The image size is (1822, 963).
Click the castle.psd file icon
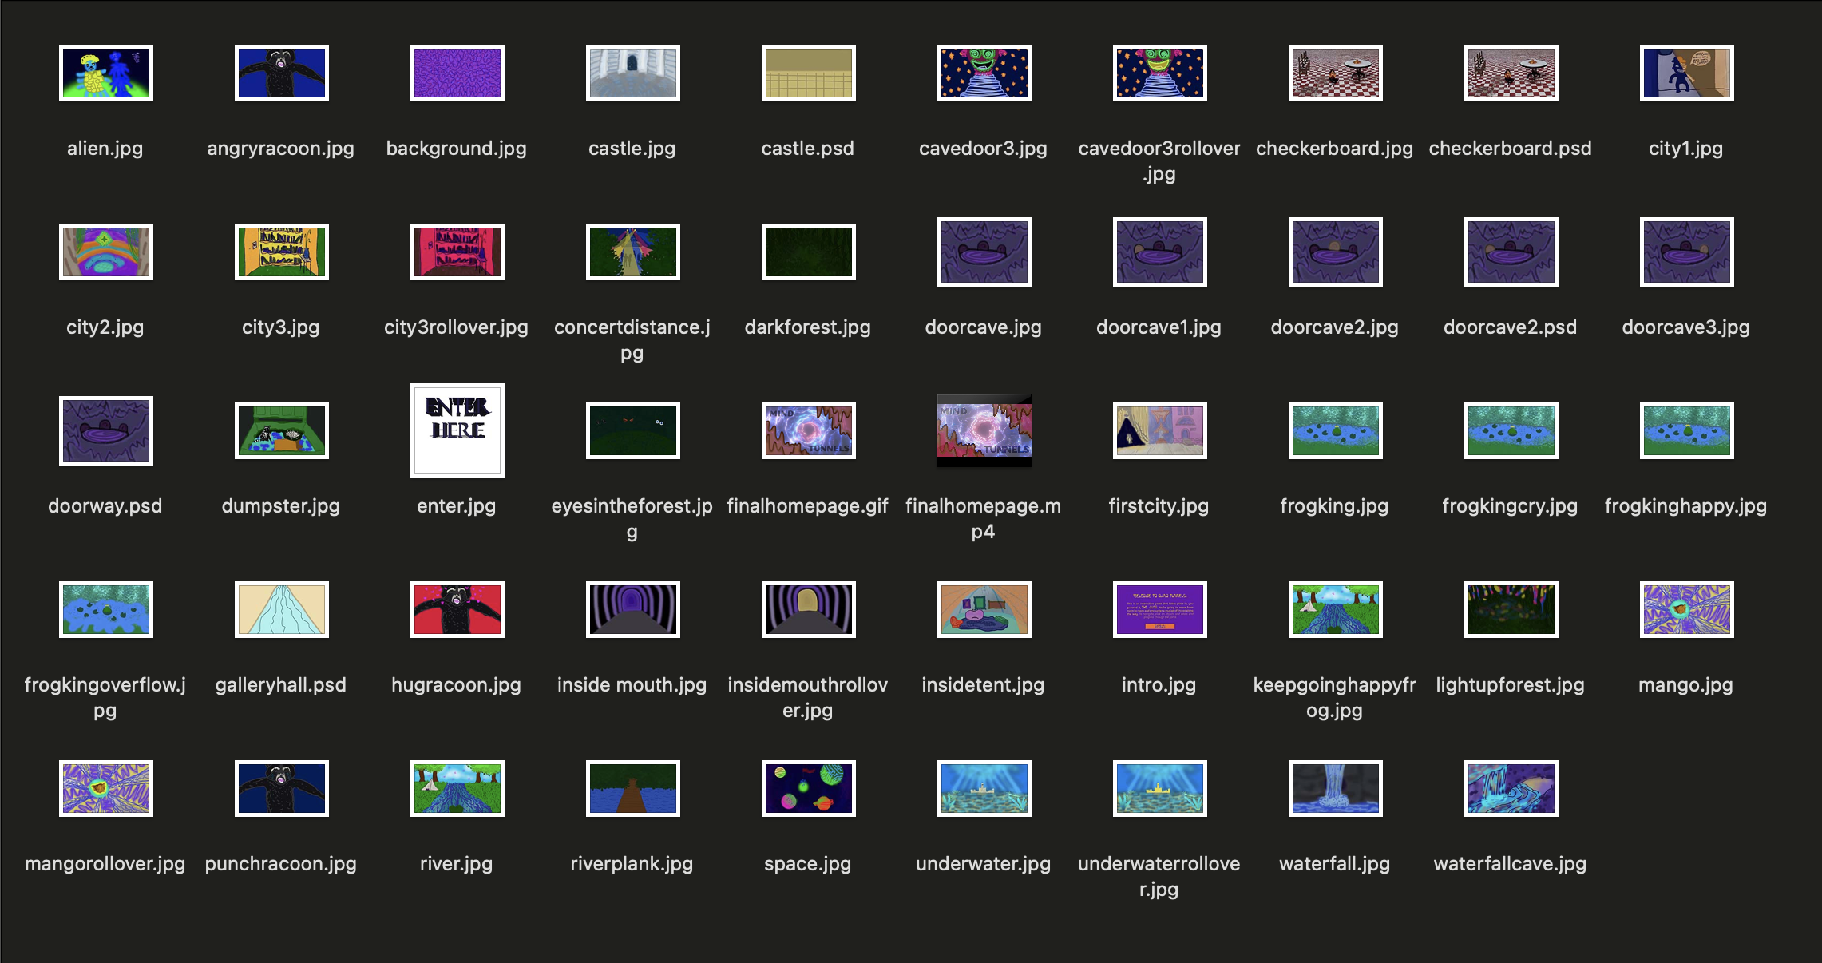pos(808,73)
